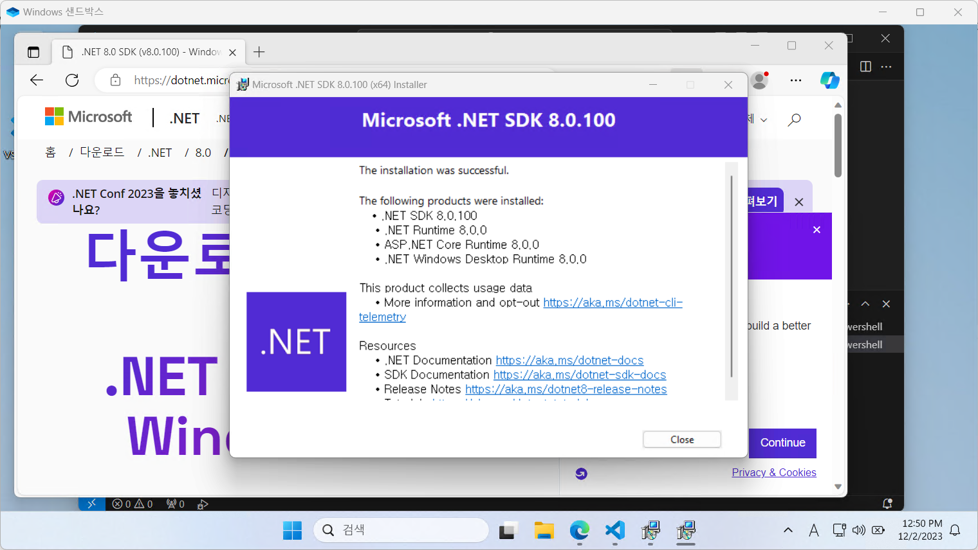Go back in Edge browser

(37, 80)
